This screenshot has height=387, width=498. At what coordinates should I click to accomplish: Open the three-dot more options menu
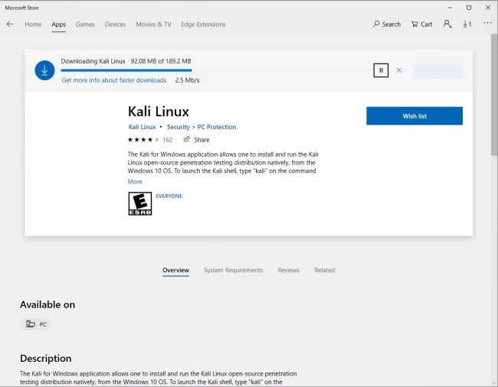pyautogui.click(x=487, y=23)
